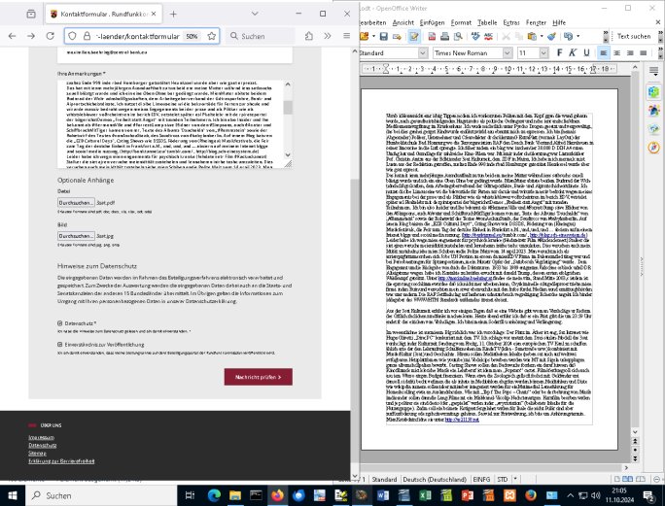Click Durchsuchen button for Datei attachment
Viewport: 665px width, 506px height.
(76, 203)
